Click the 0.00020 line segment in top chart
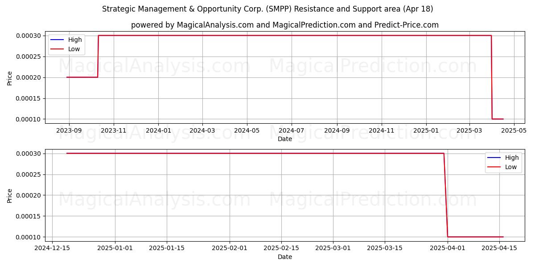 [x=82, y=77]
